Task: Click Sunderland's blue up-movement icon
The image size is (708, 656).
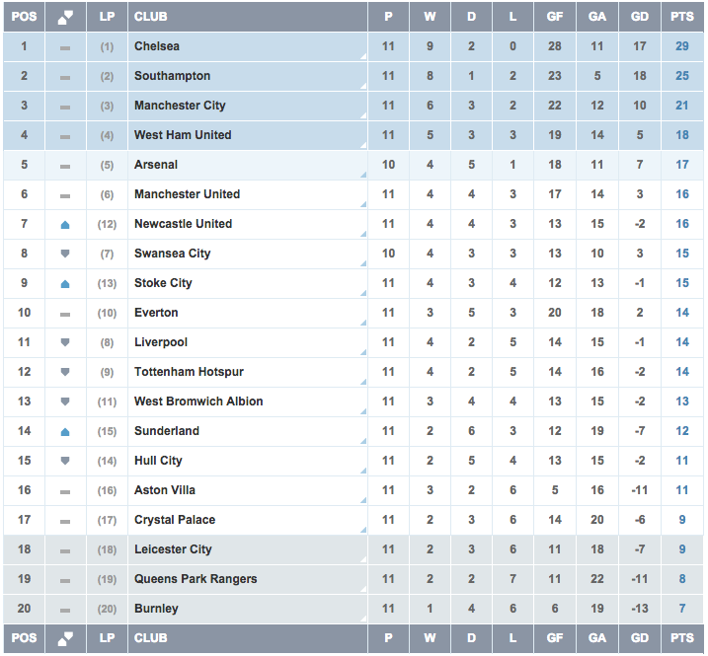Action: tap(65, 432)
